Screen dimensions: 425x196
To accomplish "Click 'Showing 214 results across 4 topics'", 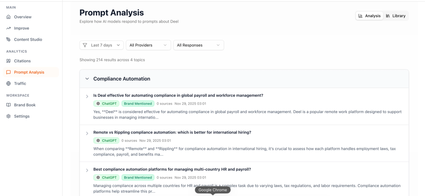I will pos(112,60).
